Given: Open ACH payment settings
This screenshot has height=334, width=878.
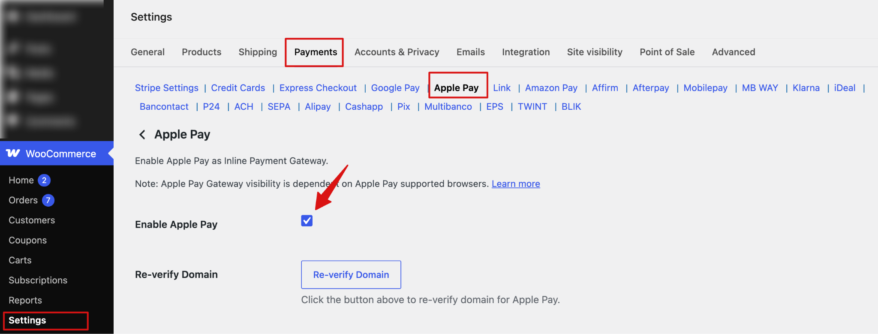Looking at the screenshot, I should [x=244, y=107].
